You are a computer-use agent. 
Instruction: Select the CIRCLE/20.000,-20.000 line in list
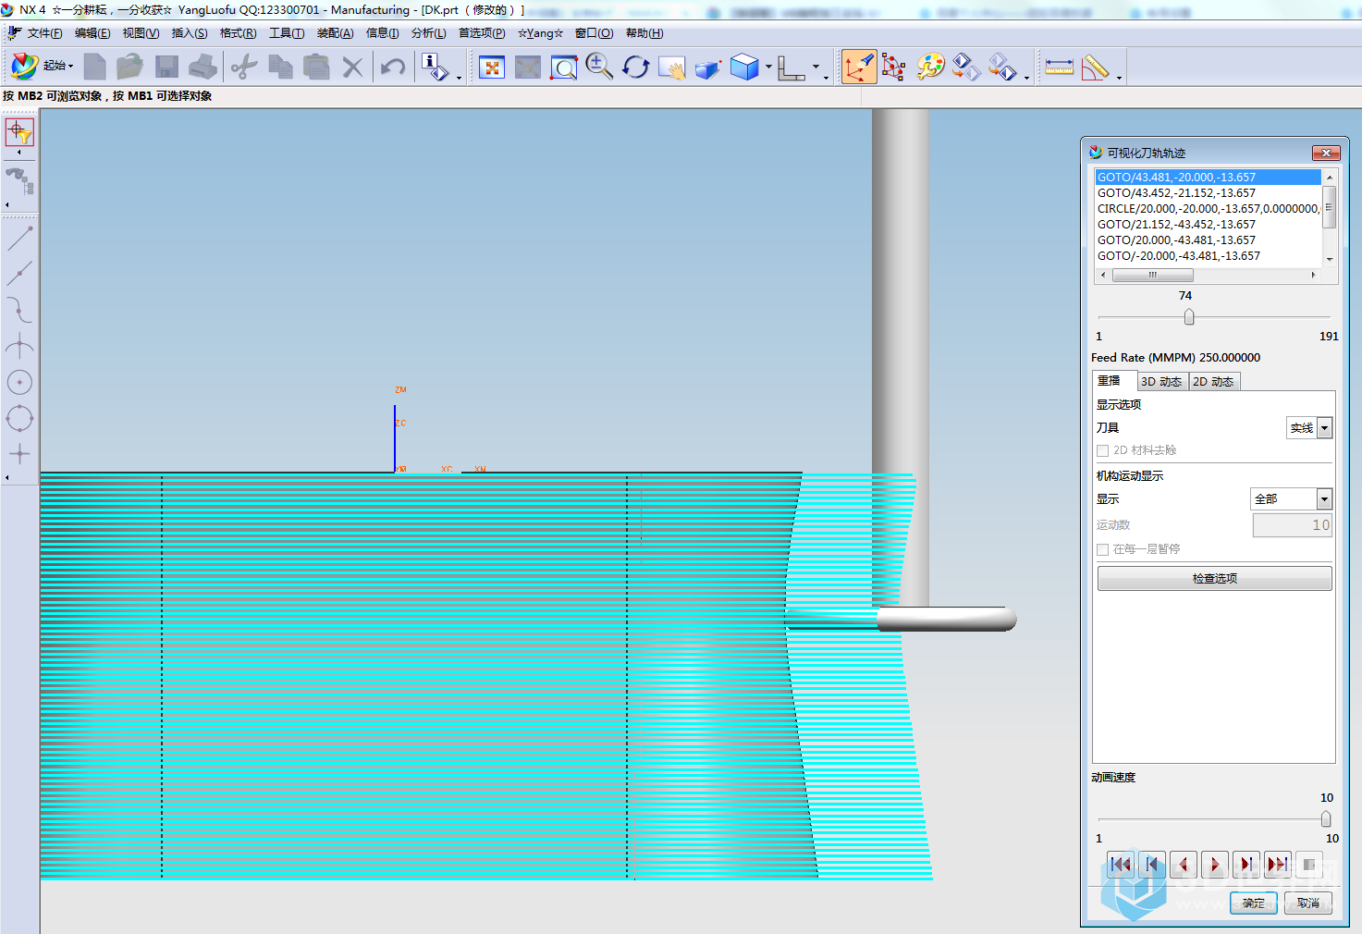click(1208, 209)
